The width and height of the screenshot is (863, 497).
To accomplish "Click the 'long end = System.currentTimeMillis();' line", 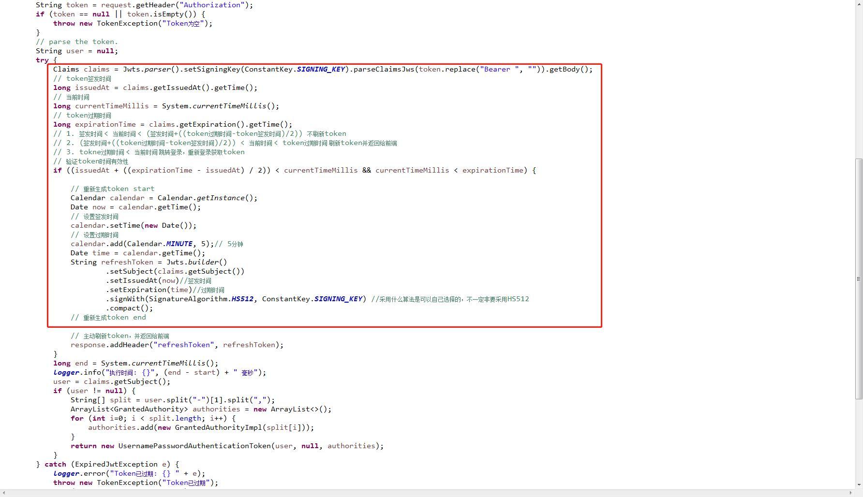I will click(135, 363).
